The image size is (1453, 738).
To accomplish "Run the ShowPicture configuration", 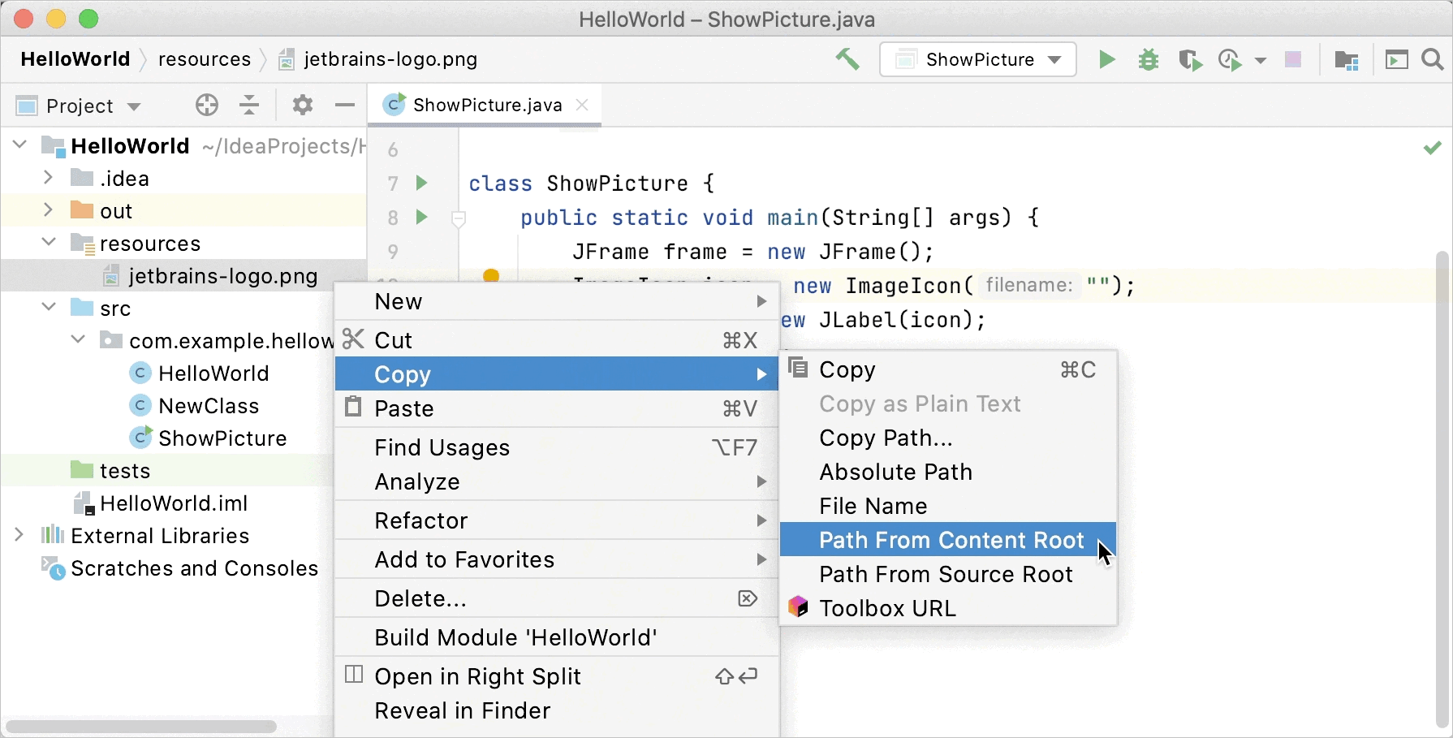I will click(1106, 59).
